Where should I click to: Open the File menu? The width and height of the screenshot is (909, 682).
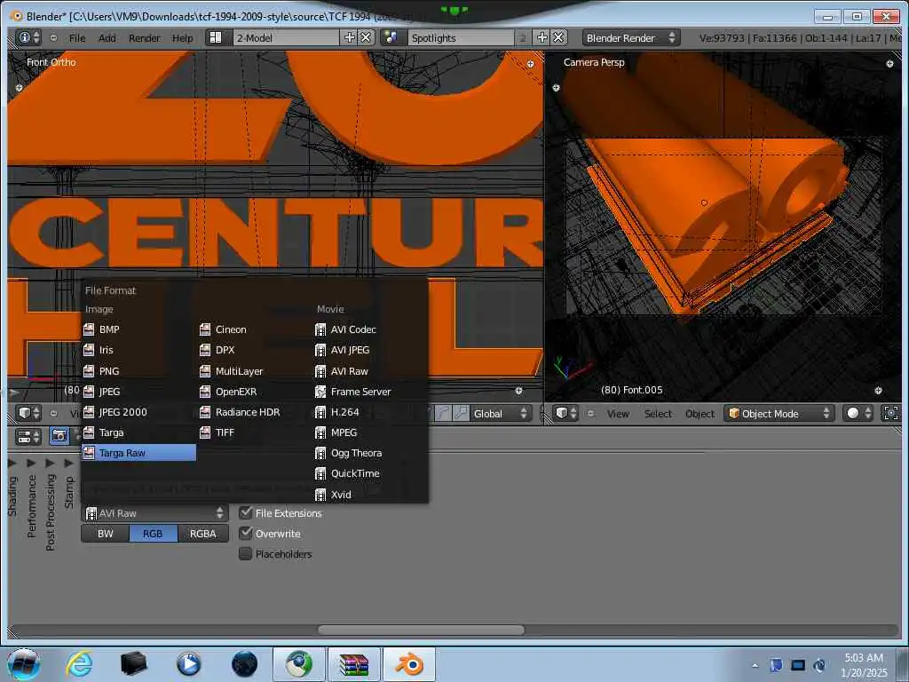click(77, 38)
